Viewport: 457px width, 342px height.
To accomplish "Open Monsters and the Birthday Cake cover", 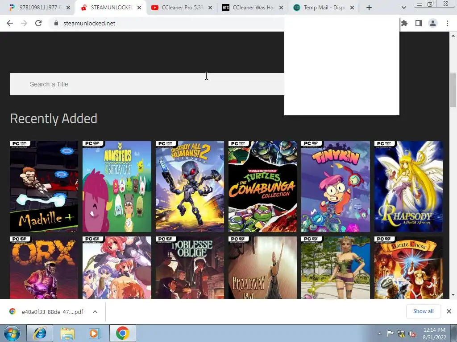I will (x=117, y=187).
